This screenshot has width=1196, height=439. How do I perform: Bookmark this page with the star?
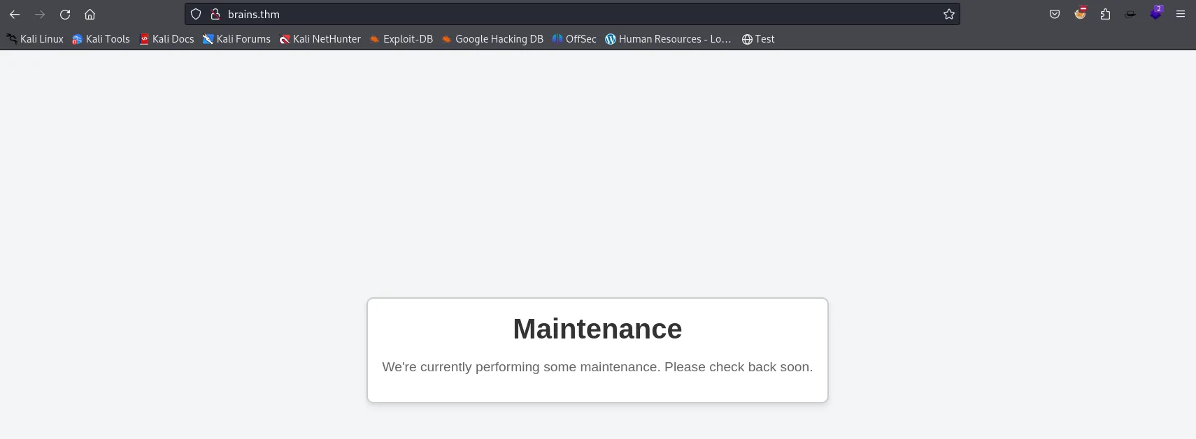tap(948, 14)
